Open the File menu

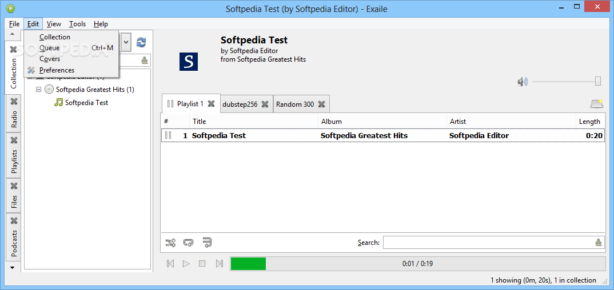click(x=14, y=24)
